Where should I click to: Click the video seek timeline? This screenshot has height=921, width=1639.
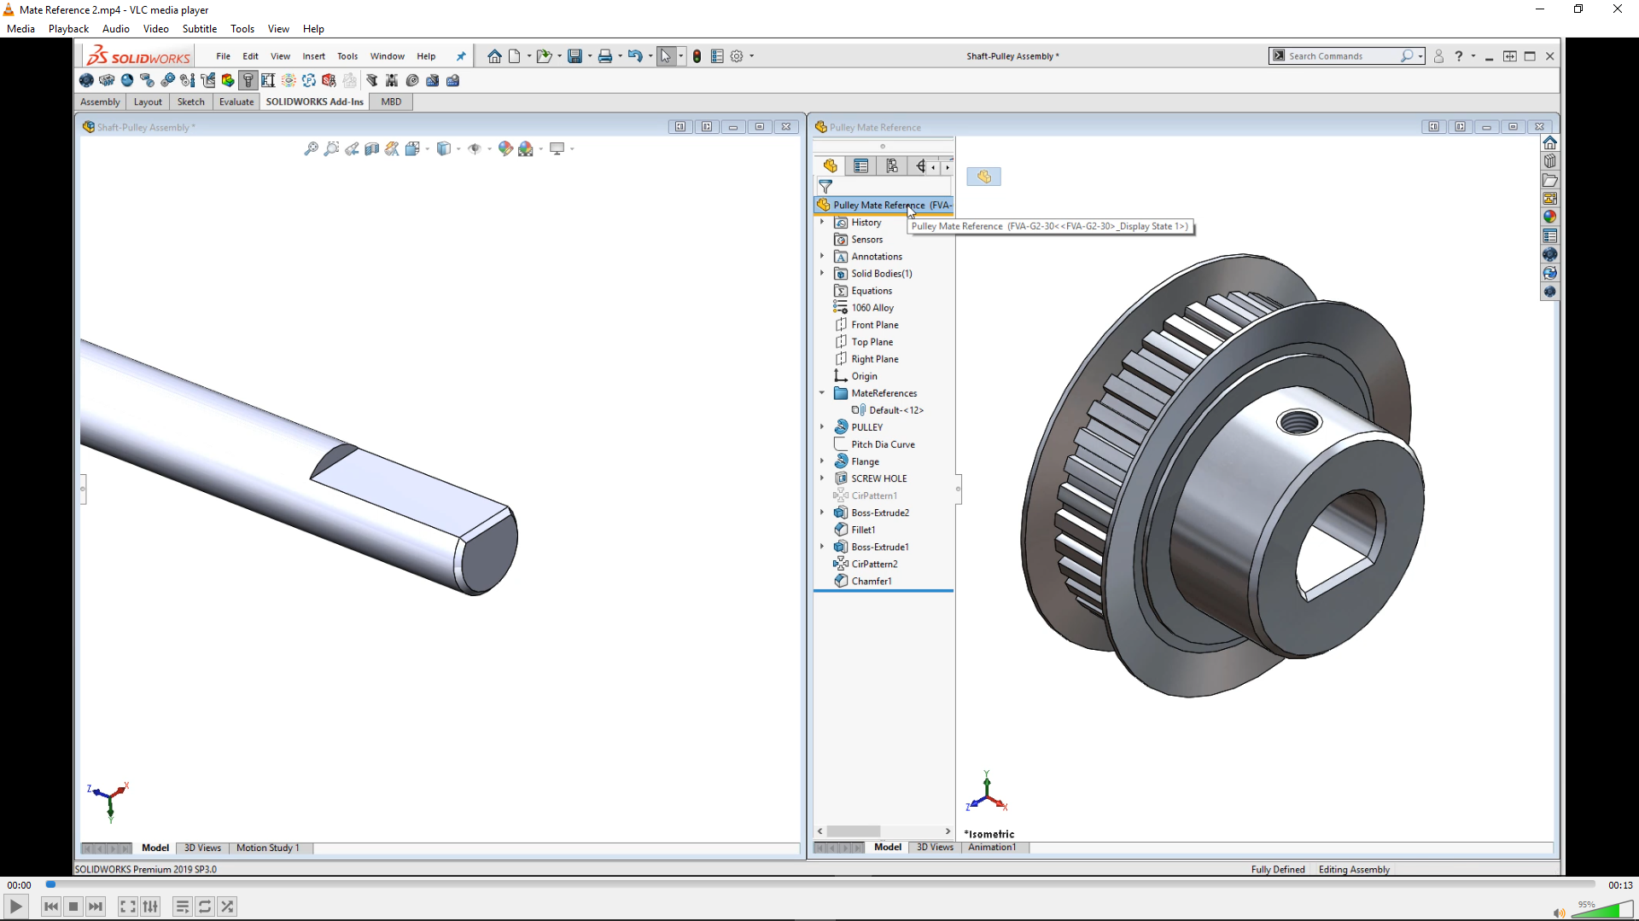[x=819, y=885]
